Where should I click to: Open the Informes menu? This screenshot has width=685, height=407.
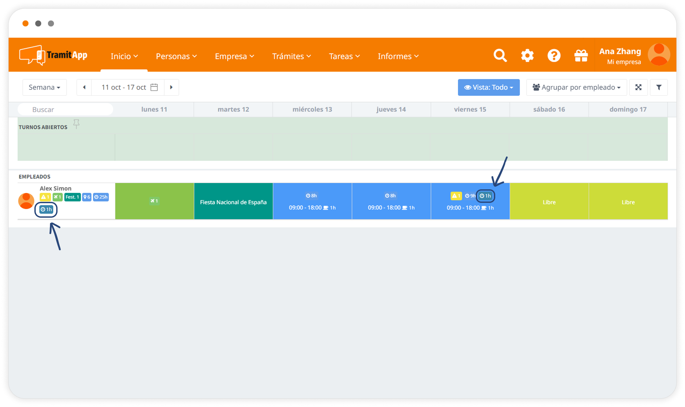[x=398, y=56]
